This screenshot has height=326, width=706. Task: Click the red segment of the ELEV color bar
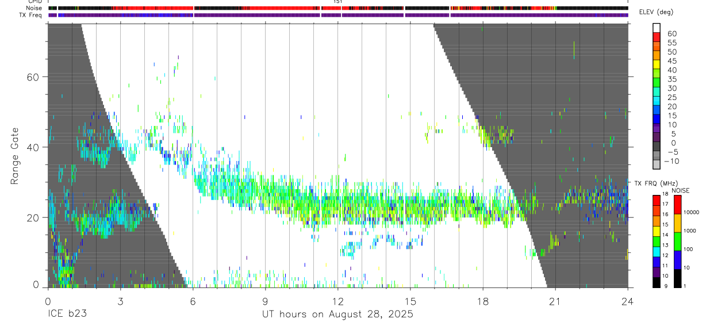coord(657,37)
